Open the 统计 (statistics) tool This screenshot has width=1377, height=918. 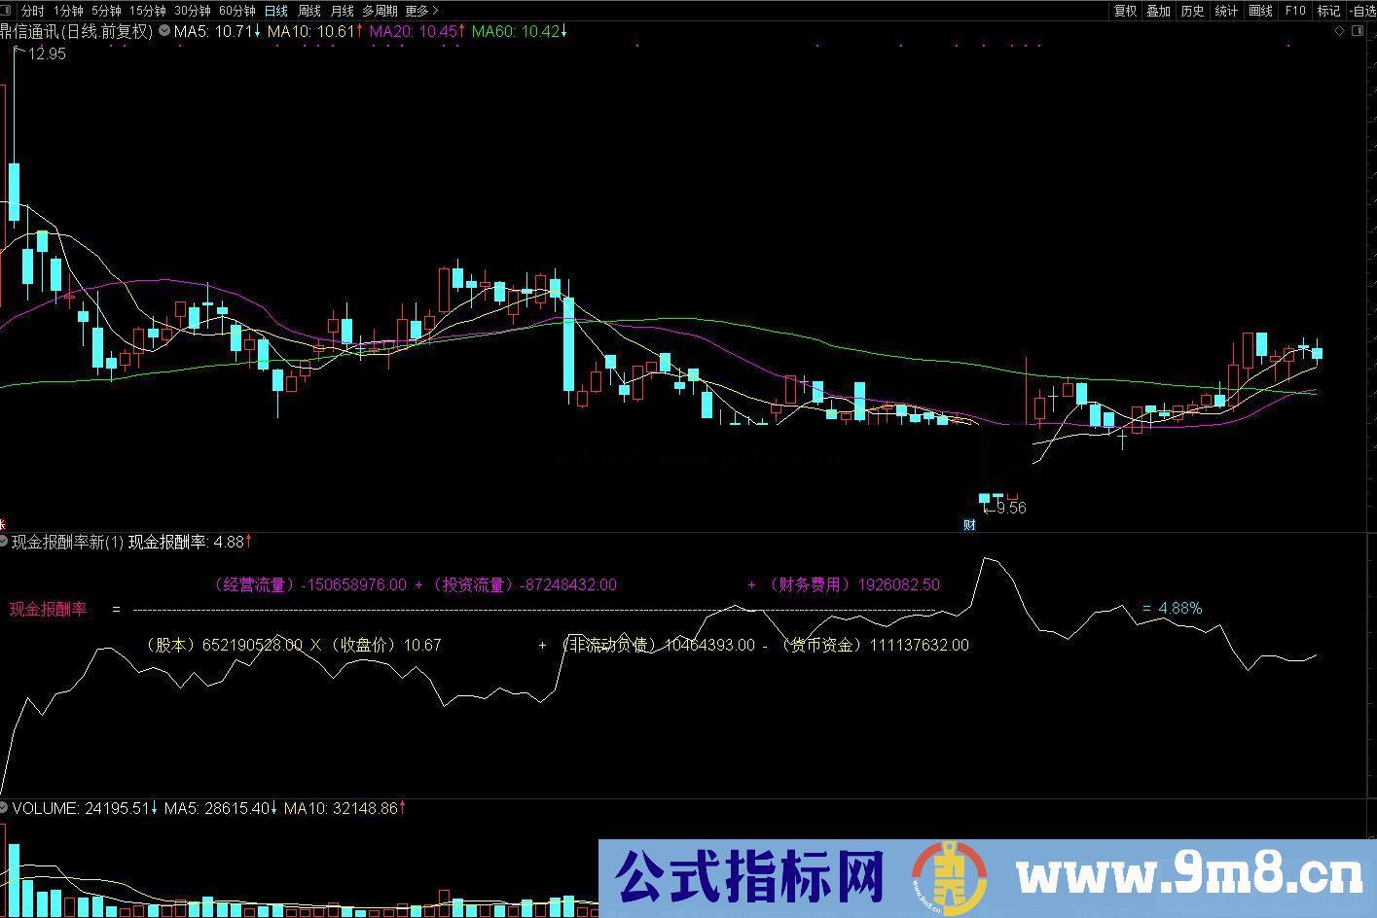pyautogui.click(x=1224, y=11)
